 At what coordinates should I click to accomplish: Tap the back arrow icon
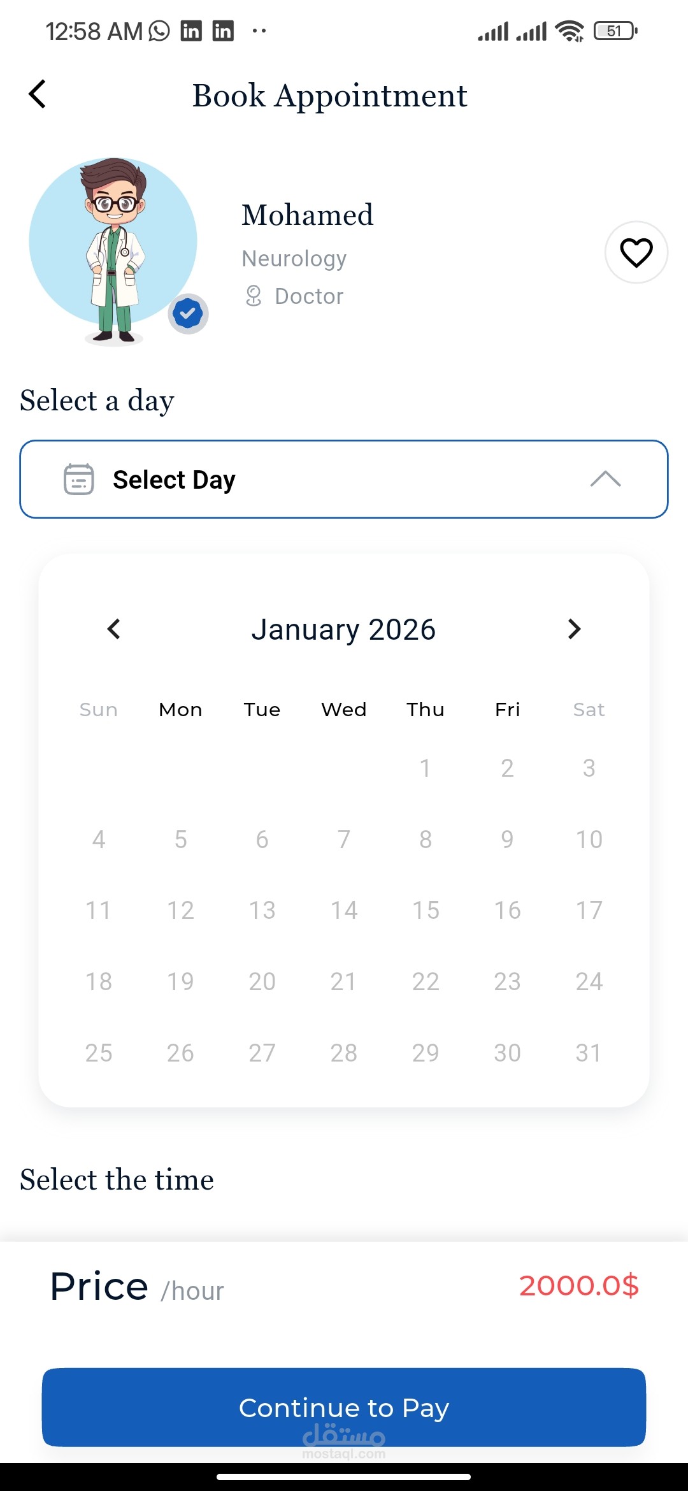pyautogui.click(x=38, y=94)
